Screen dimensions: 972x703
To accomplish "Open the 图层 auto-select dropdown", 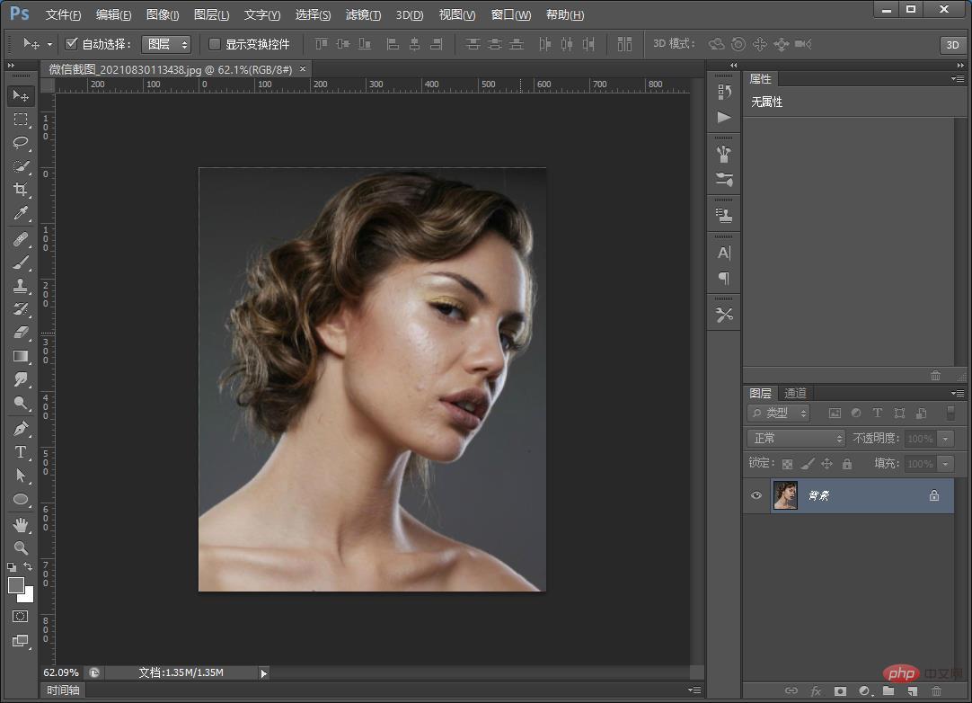I will (166, 44).
